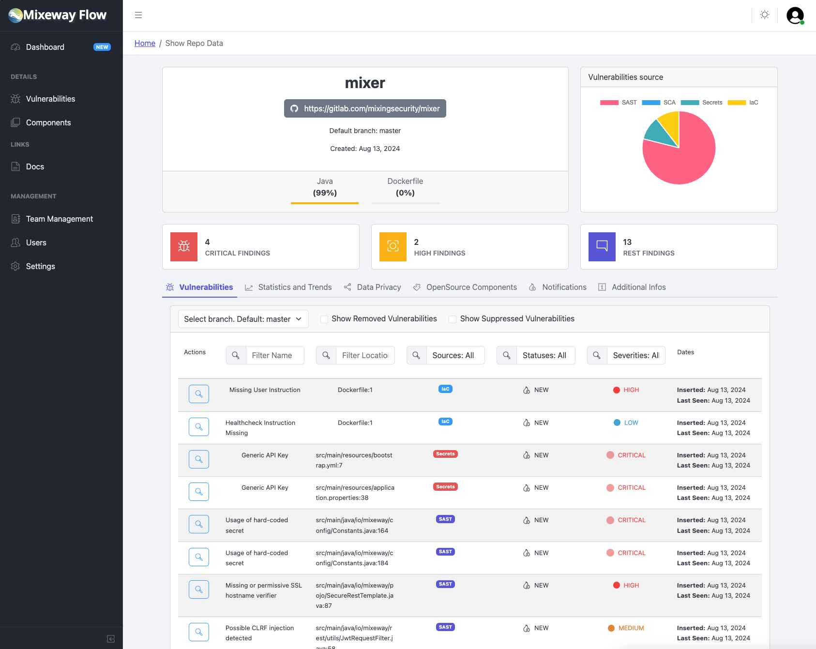The width and height of the screenshot is (816, 649).
Task: Click the purple rest findings icon
Action: point(602,247)
